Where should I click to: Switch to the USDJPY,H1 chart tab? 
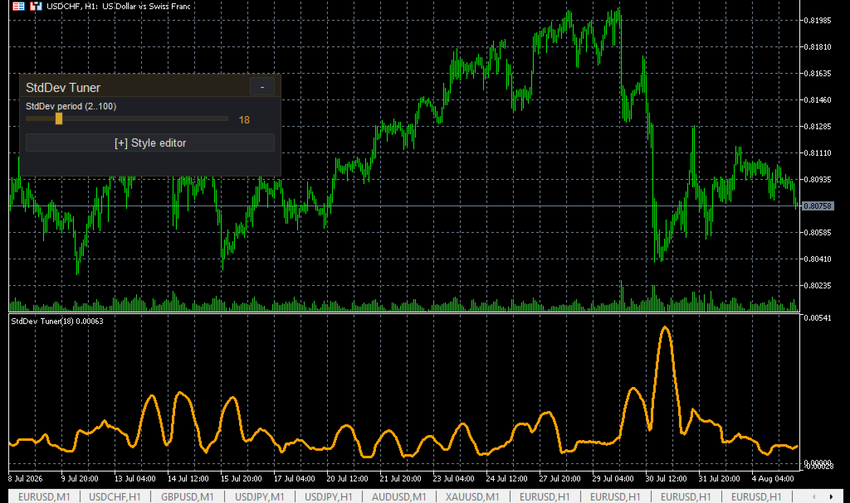(x=328, y=496)
